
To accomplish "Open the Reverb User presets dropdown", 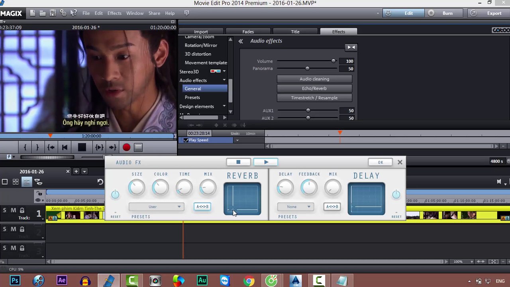I will 155,206.
